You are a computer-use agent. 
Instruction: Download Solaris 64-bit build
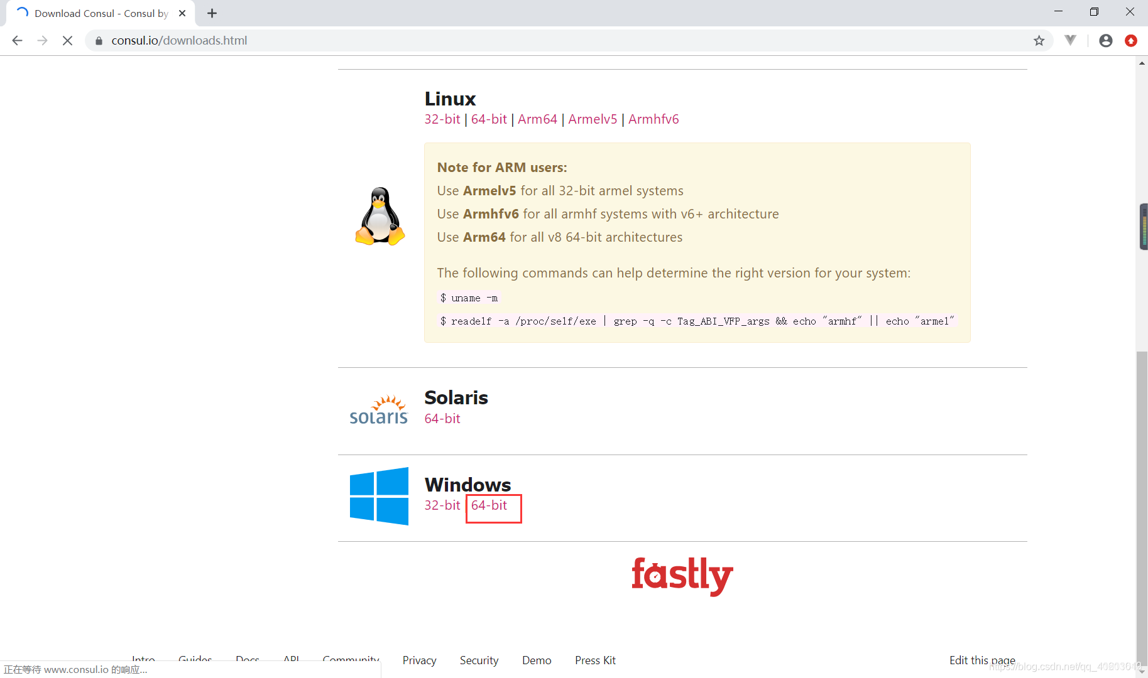click(x=442, y=419)
